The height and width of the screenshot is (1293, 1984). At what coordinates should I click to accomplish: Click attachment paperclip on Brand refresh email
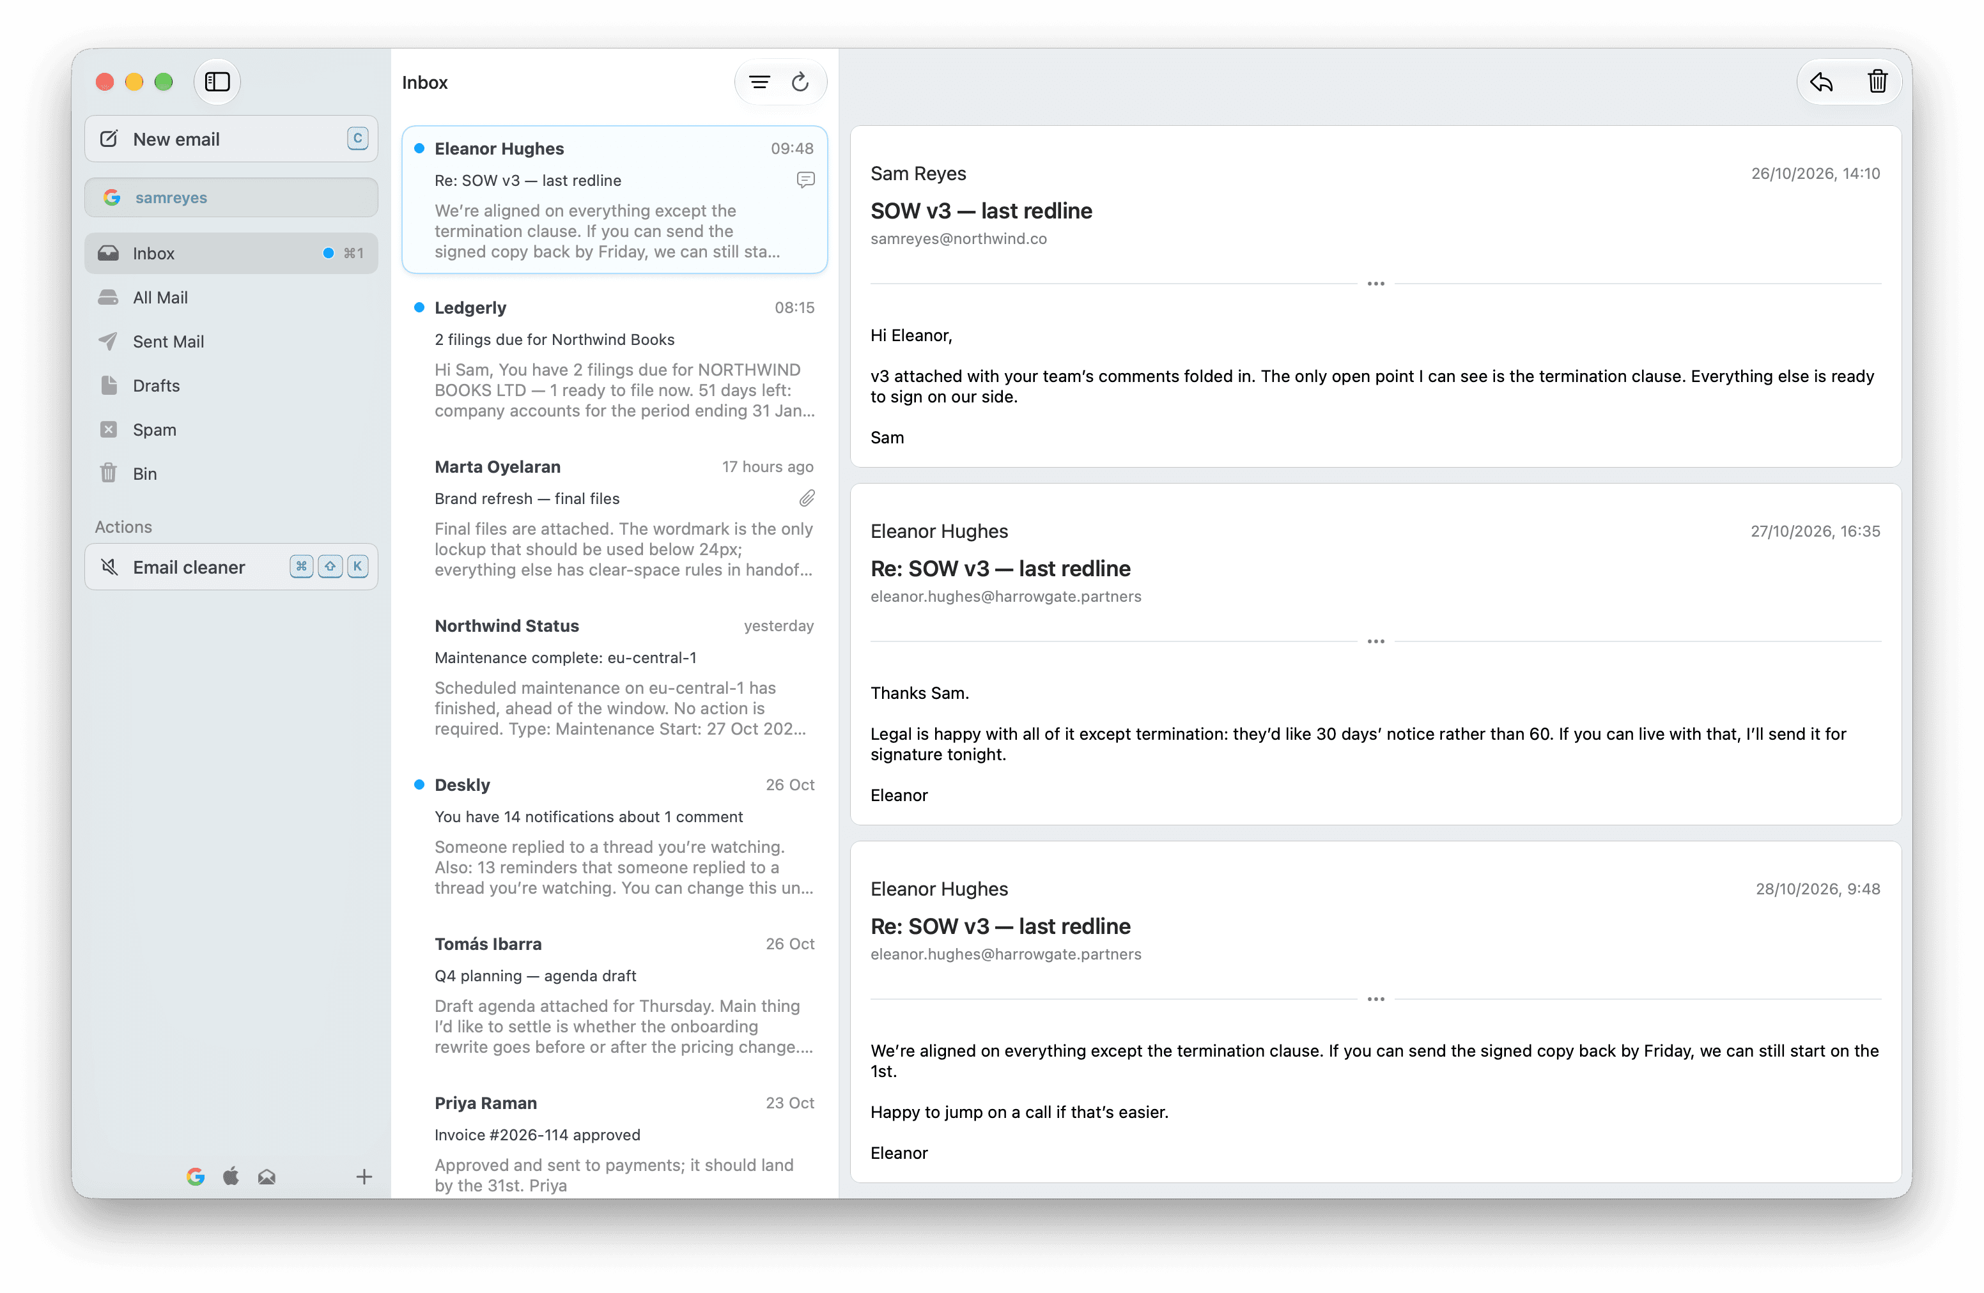coord(806,498)
